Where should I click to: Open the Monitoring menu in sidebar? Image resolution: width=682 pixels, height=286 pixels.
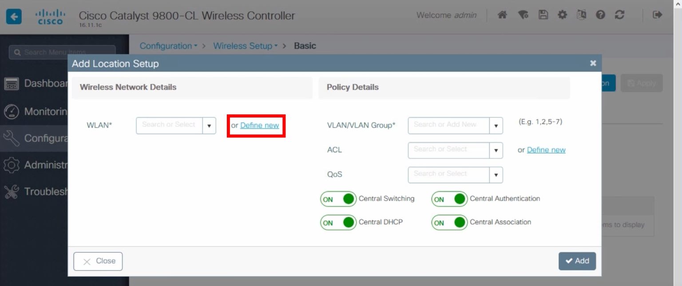[x=46, y=111]
